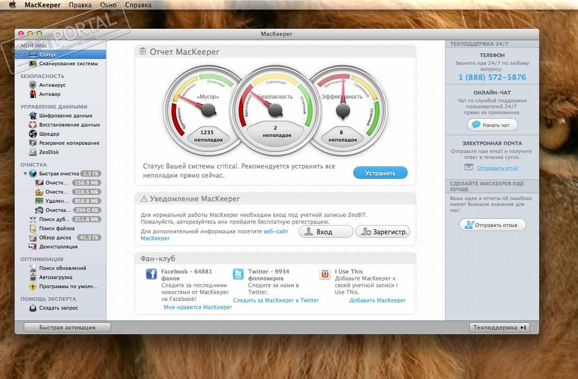Open Программы по умолчанию icon
578x379 pixels.
pos(32,286)
